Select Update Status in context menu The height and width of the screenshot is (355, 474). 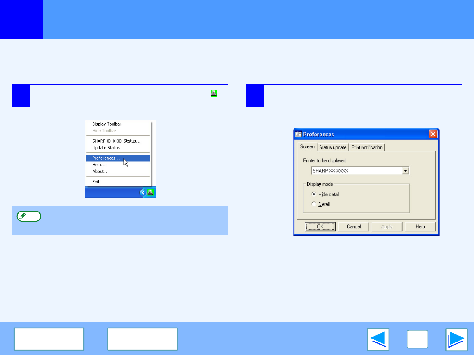click(106, 148)
